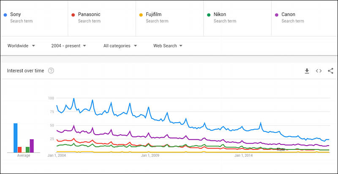Edit the Panasonic search term

pos(102,18)
